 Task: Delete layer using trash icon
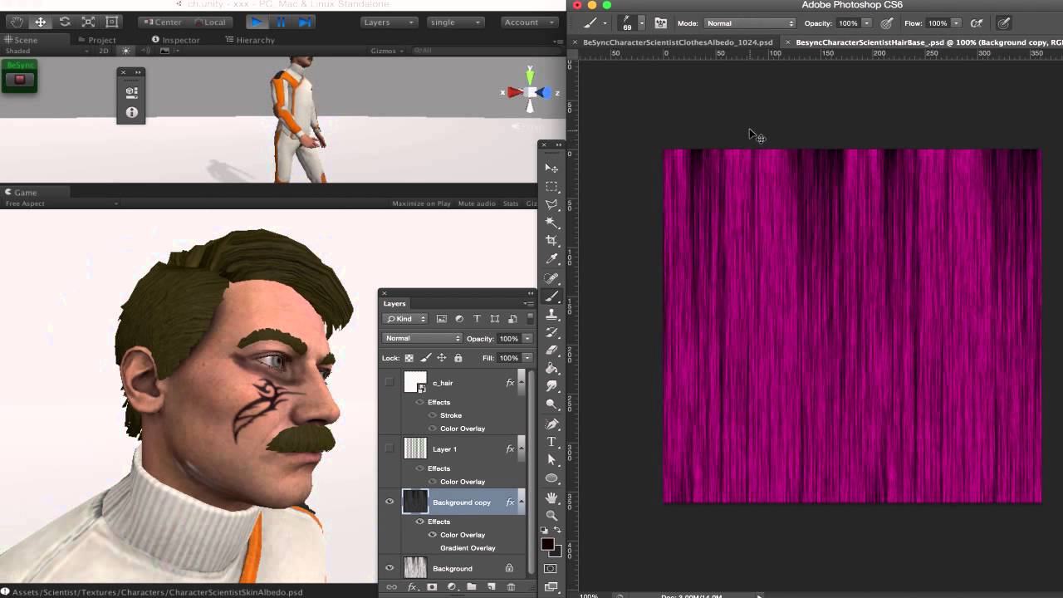511,587
